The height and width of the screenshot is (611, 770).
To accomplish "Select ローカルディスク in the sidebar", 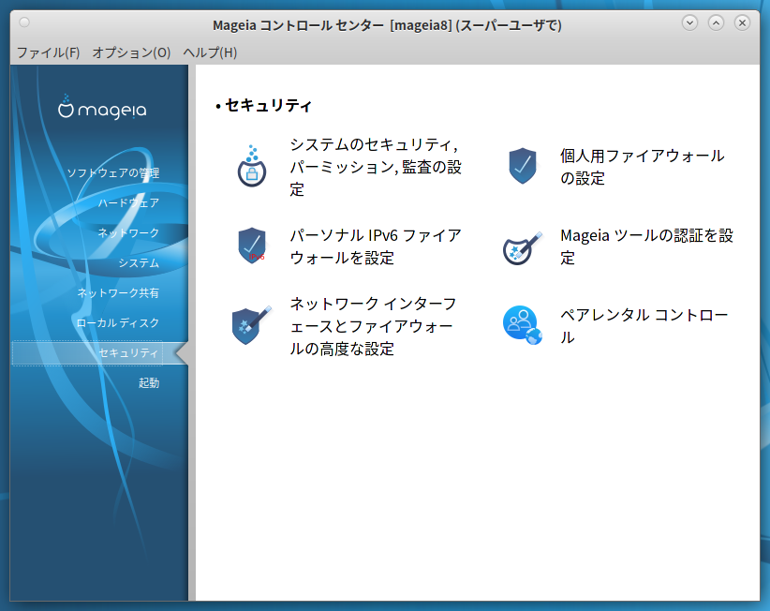I will point(118,322).
